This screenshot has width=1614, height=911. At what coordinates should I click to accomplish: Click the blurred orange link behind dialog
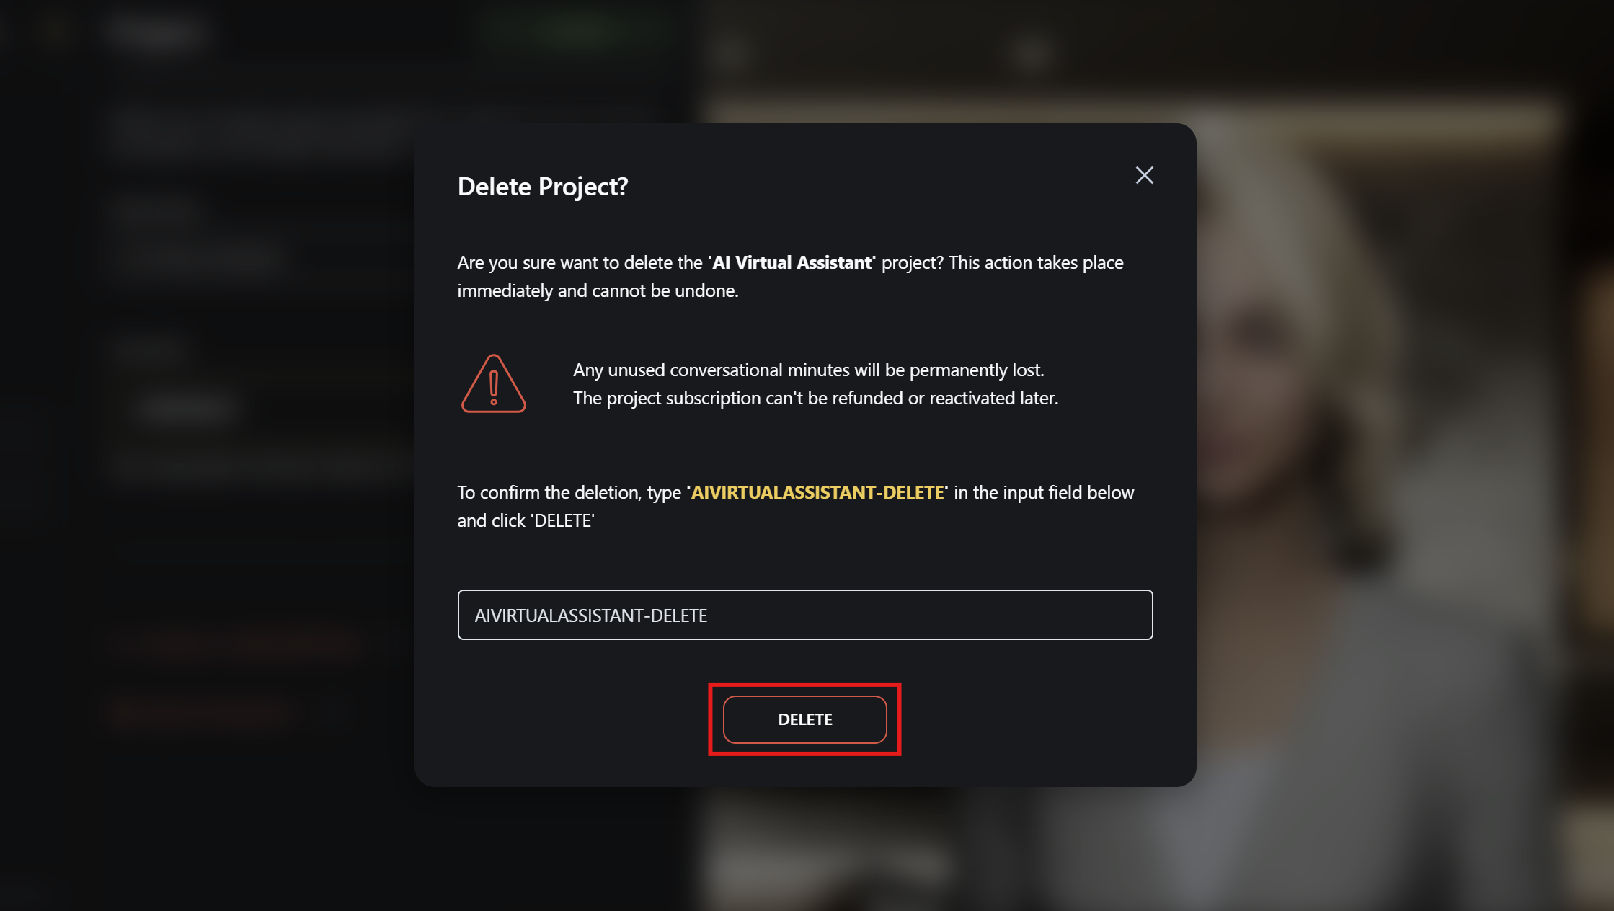(238, 644)
